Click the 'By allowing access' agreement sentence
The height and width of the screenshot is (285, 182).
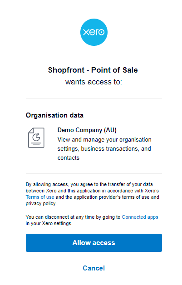click(x=93, y=194)
